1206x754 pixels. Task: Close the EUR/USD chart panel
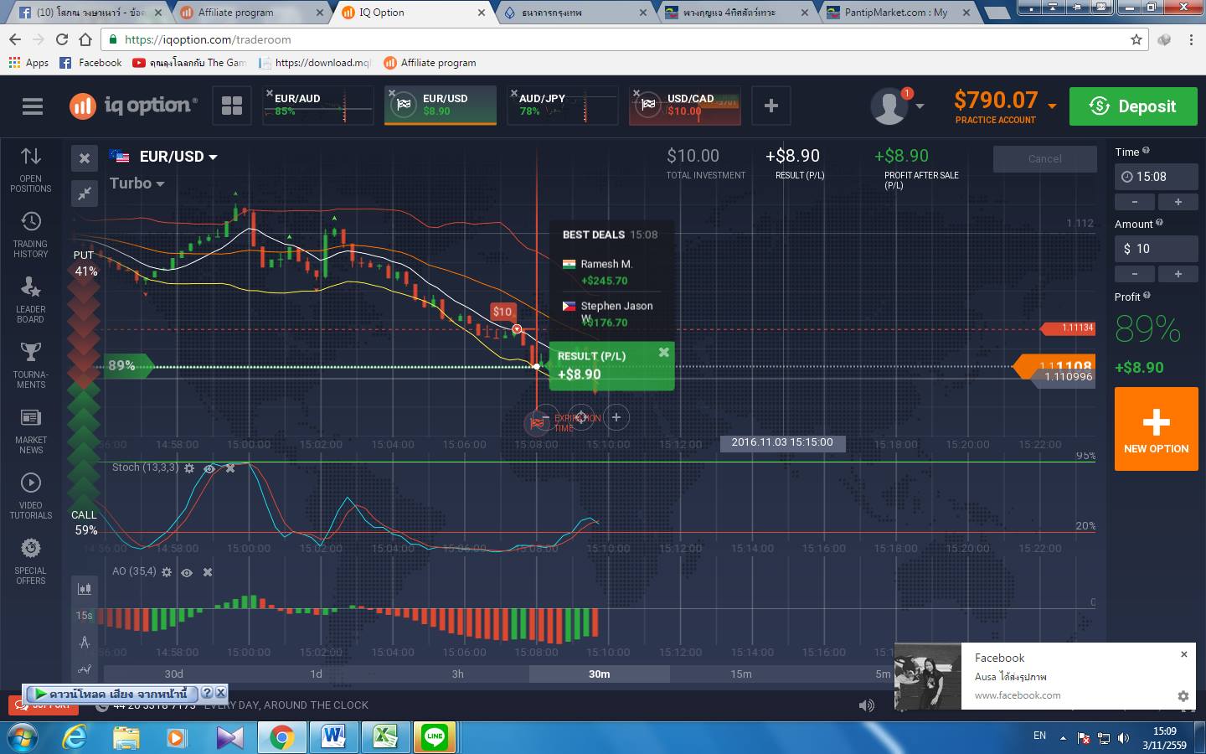point(85,158)
